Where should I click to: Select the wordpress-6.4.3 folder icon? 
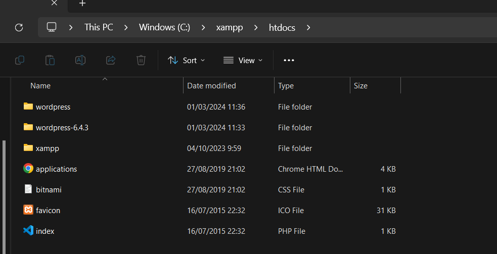point(28,127)
